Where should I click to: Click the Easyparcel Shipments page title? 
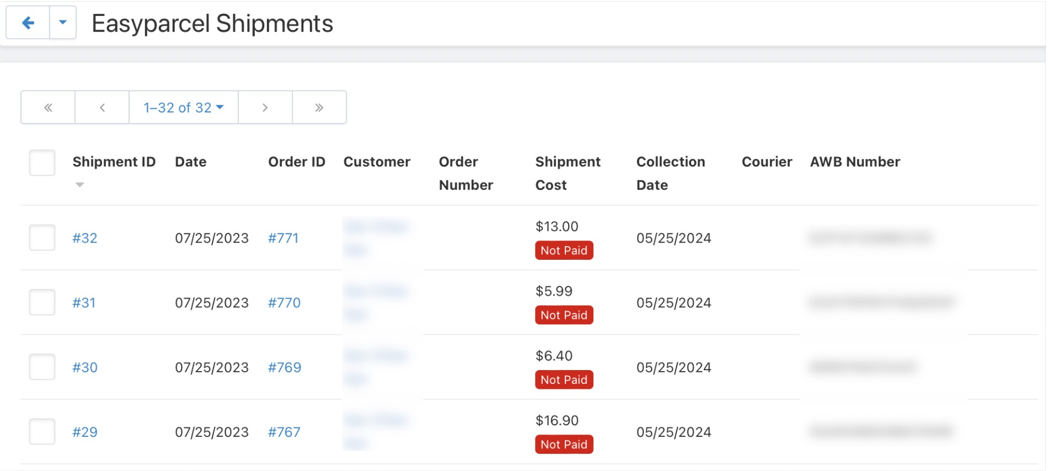[212, 23]
